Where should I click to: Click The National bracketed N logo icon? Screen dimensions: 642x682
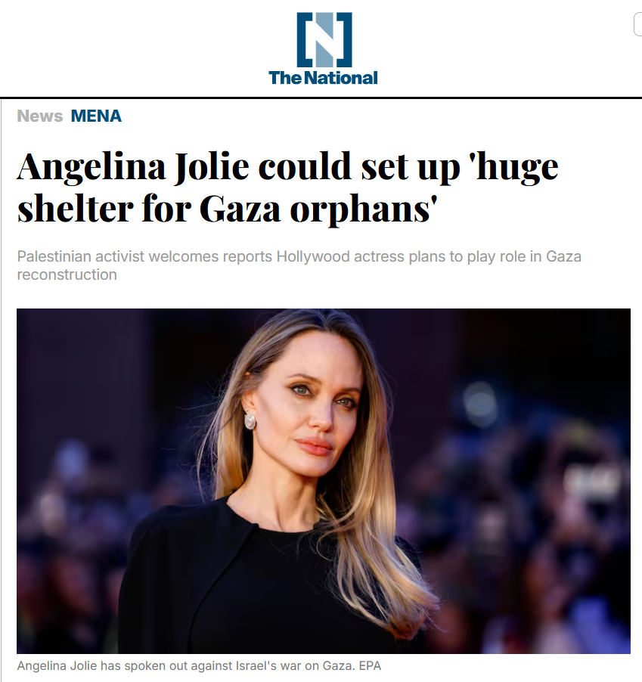pyautogui.click(x=324, y=39)
